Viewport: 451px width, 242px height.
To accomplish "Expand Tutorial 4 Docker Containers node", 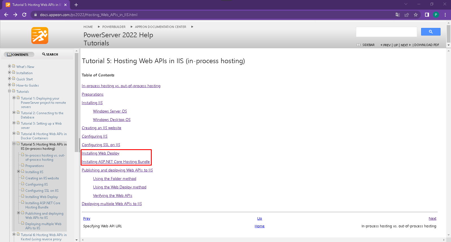I will click(x=14, y=133).
